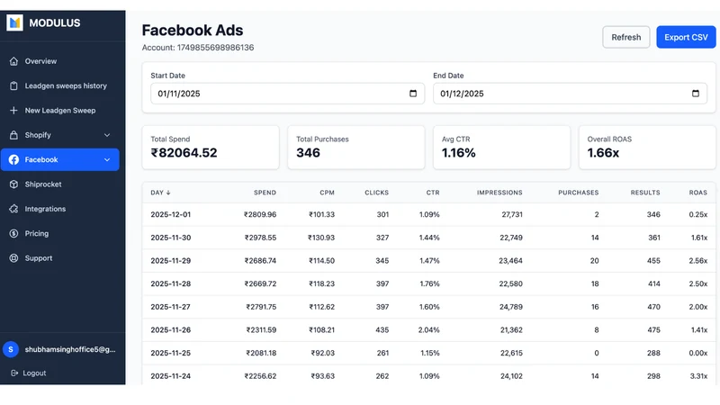
Task: Click the Logout arrow icon
Action: 14,373
